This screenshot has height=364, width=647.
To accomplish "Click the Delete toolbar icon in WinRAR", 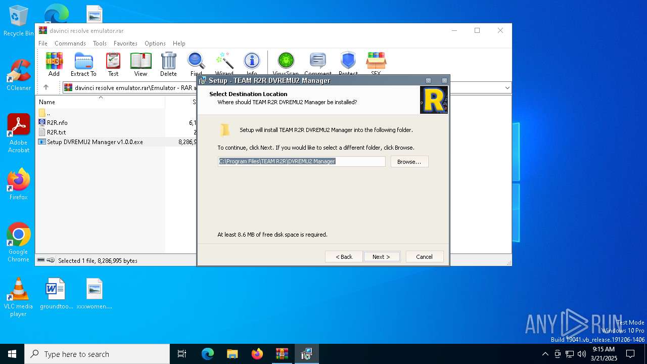I will click(168, 64).
